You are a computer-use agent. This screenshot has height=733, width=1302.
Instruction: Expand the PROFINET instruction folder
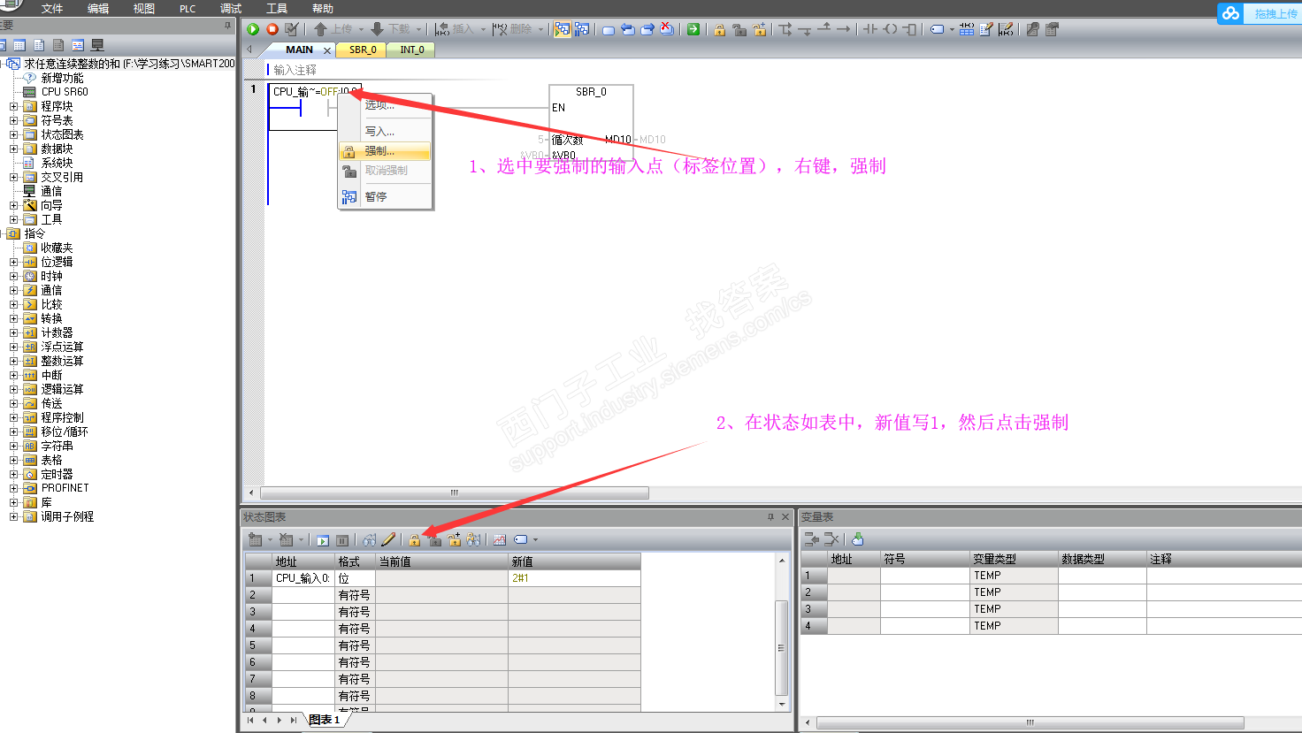[x=13, y=488]
